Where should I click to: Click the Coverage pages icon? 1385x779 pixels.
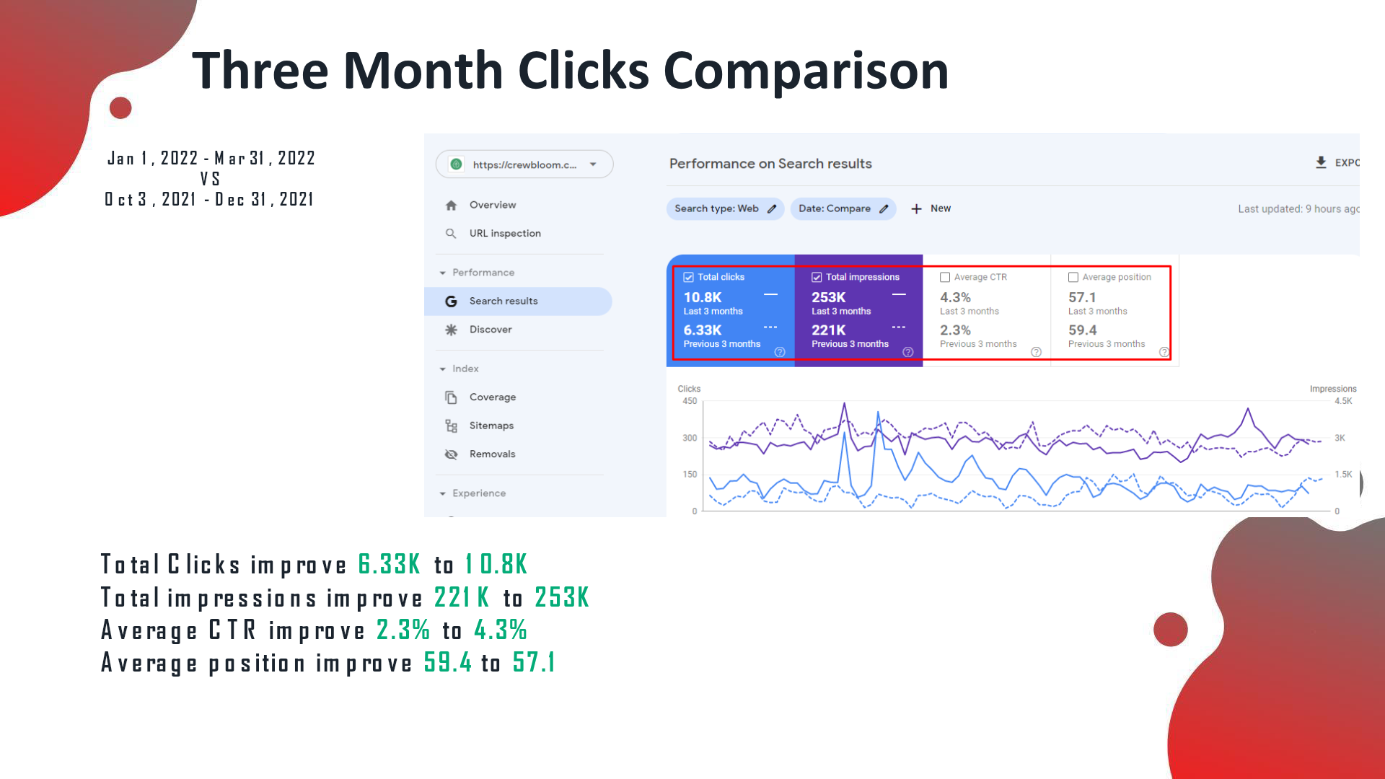[x=452, y=397]
